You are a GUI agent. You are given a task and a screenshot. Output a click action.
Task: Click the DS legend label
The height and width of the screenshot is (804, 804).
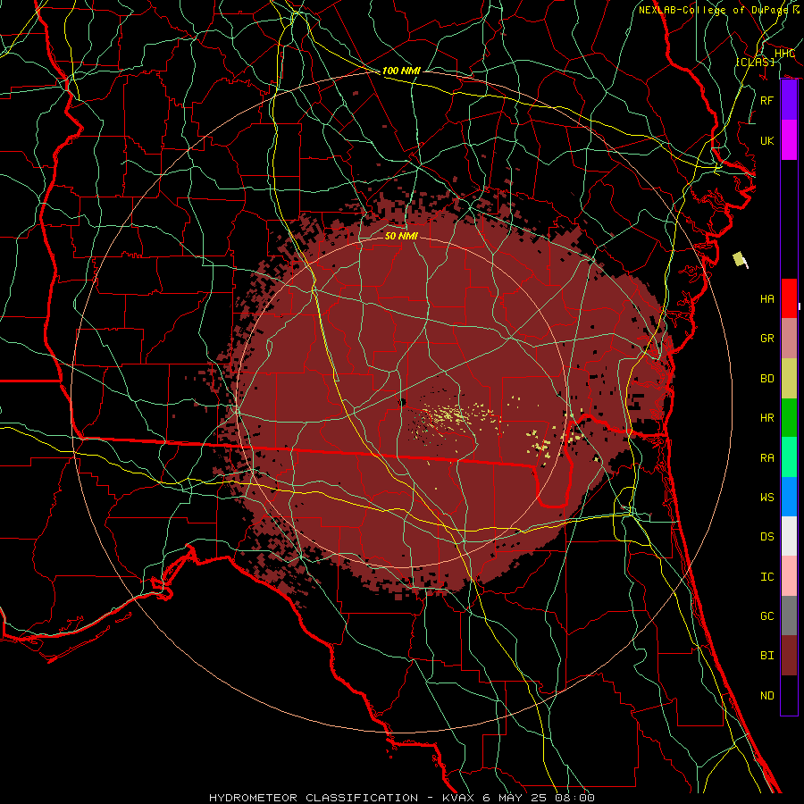766,537
